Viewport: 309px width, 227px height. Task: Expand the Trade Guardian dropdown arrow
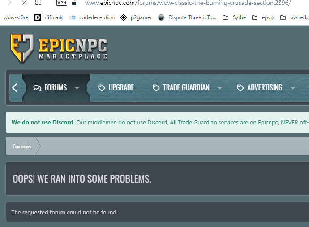(219, 88)
